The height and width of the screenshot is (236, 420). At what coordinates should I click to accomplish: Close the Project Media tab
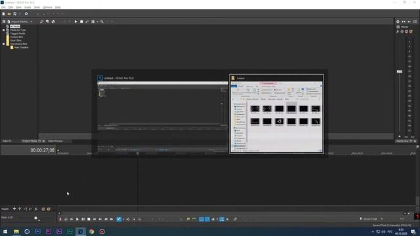coord(44,141)
